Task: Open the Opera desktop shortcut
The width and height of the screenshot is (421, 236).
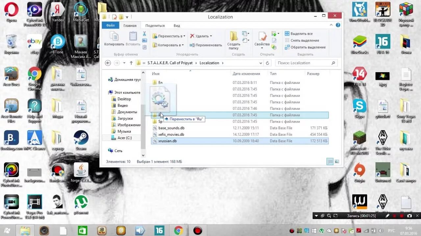Action: tap(11, 12)
